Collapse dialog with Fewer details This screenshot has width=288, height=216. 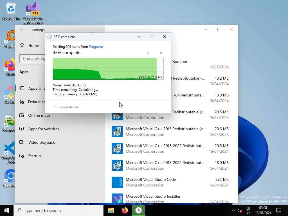pos(66,107)
